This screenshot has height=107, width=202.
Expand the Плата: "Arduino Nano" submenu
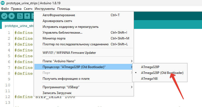pyautogui.click(x=84, y=61)
